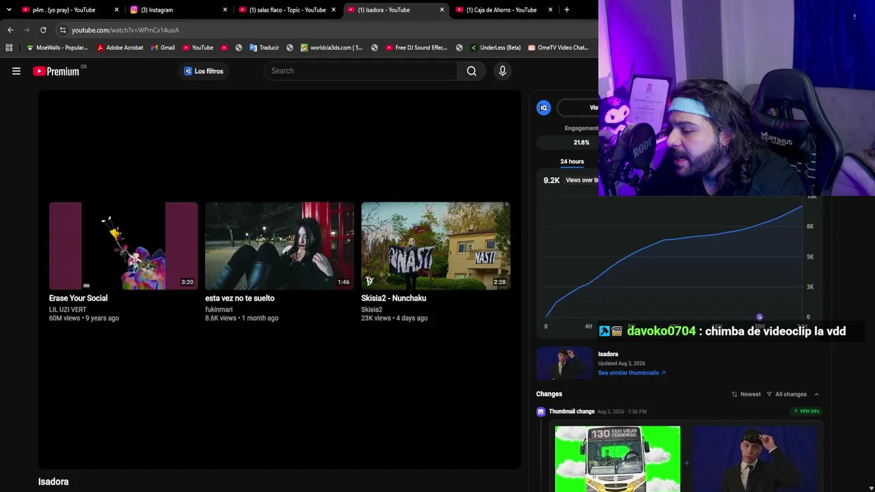Switch to the salas flaco - Topic tab

[286, 10]
